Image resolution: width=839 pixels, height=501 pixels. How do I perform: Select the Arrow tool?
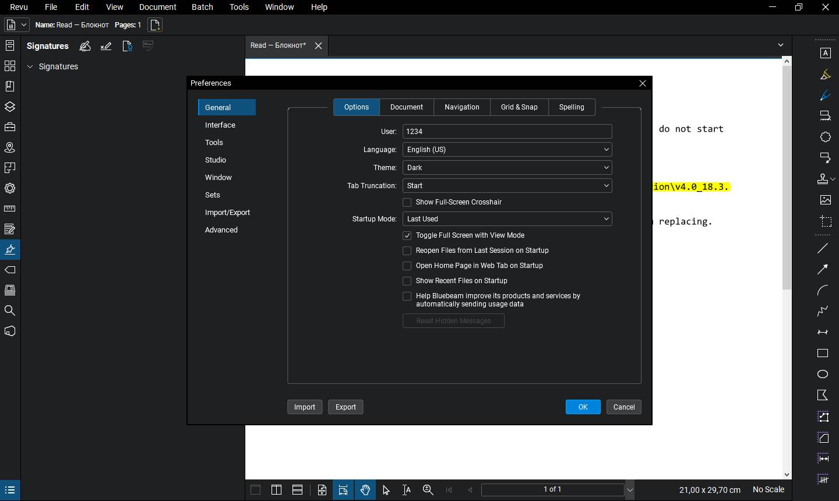tap(823, 269)
